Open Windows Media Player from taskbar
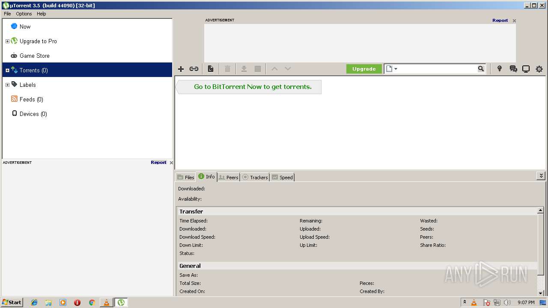The height and width of the screenshot is (308, 548). (63, 302)
